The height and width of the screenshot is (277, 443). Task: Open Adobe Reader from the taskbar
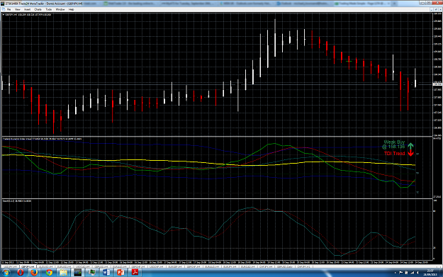pos(135,273)
